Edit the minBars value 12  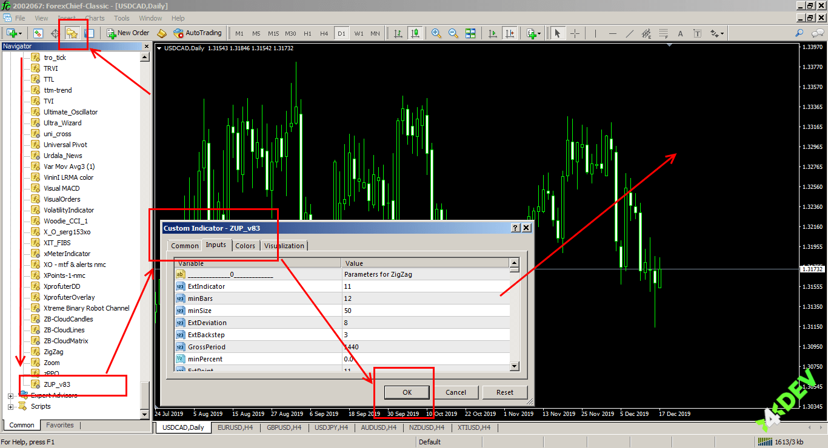pyautogui.click(x=425, y=298)
